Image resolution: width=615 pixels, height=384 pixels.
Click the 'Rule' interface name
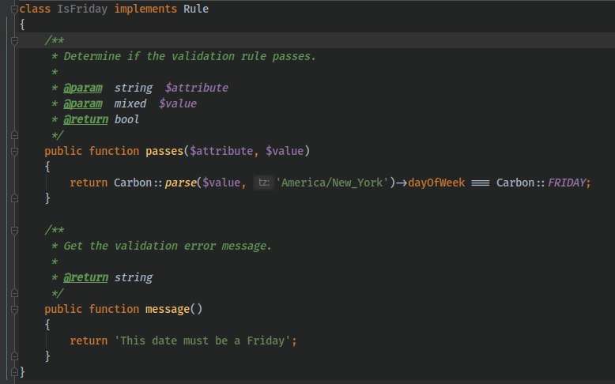click(x=196, y=9)
